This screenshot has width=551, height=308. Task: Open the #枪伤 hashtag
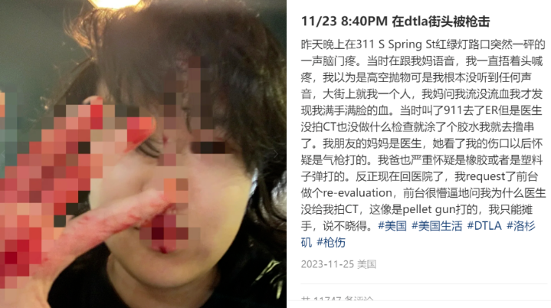tap(331, 242)
